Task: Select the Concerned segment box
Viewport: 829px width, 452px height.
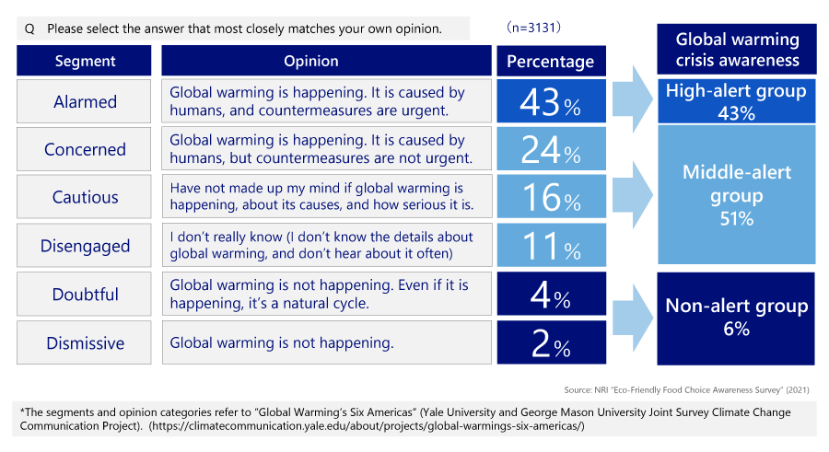Action: pyautogui.click(x=85, y=149)
